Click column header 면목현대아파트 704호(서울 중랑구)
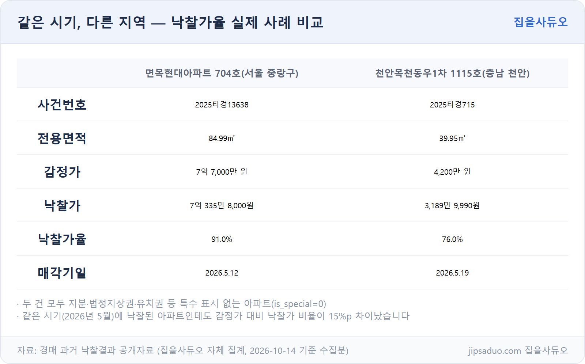585x364 pixels. 222,73
